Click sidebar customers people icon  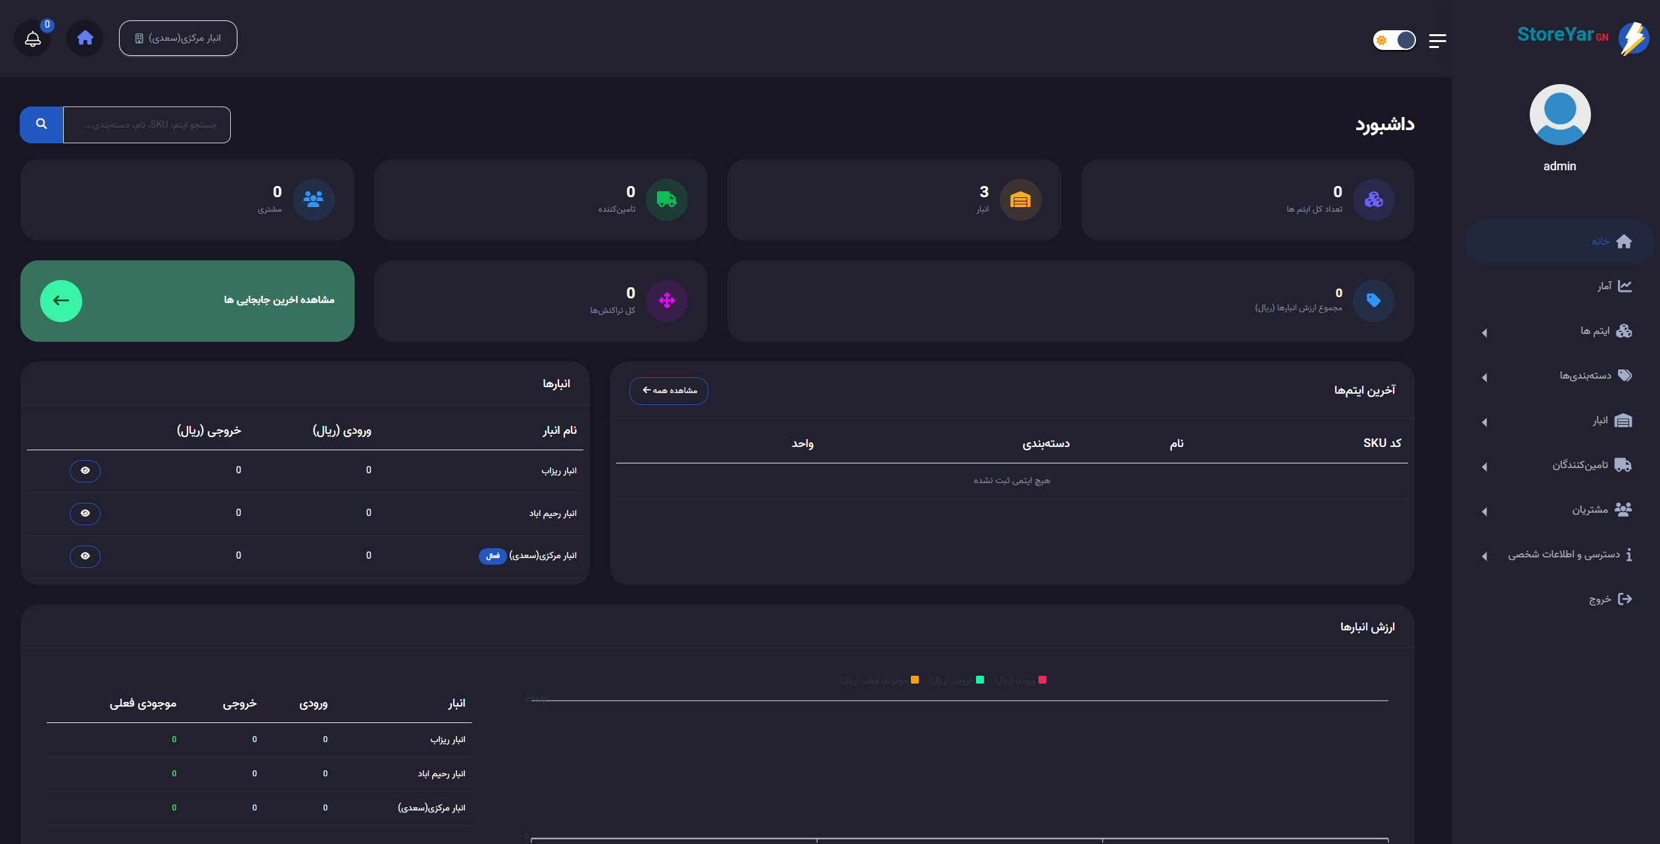(x=1623, y=509)
